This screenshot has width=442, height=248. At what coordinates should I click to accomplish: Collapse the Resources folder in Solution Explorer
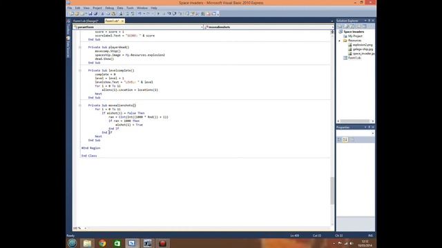[340, 41]
